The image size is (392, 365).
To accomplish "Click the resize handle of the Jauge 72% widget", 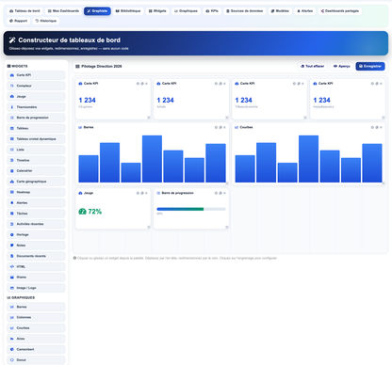I will click(149, 227).
